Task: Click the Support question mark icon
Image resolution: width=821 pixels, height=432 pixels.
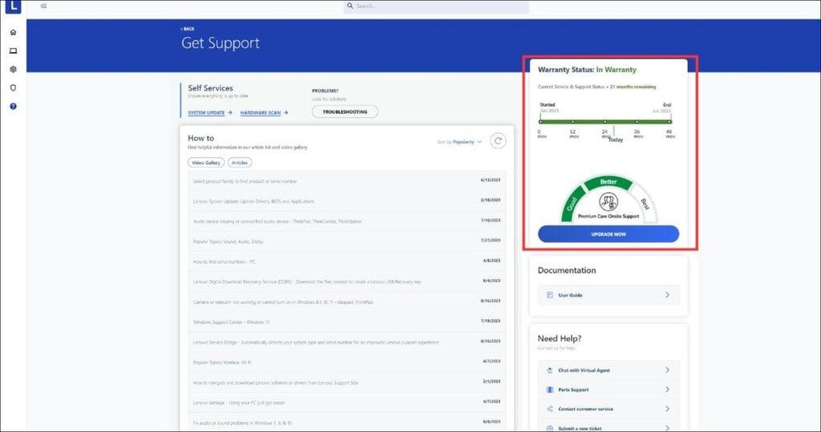Action: [x=13, y=106]
